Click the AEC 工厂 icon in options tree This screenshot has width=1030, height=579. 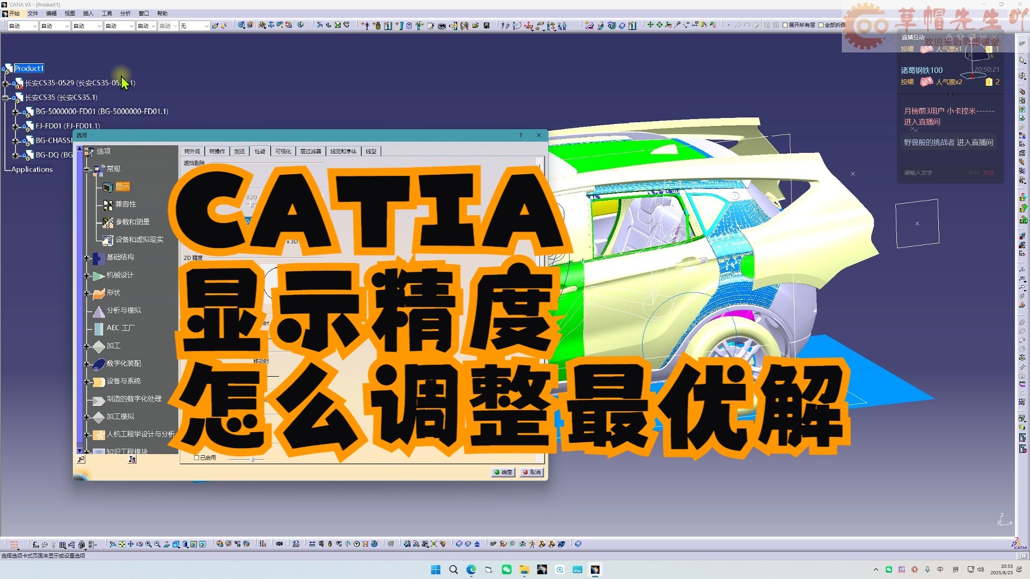pyautogui.click(x=99, y=328)
